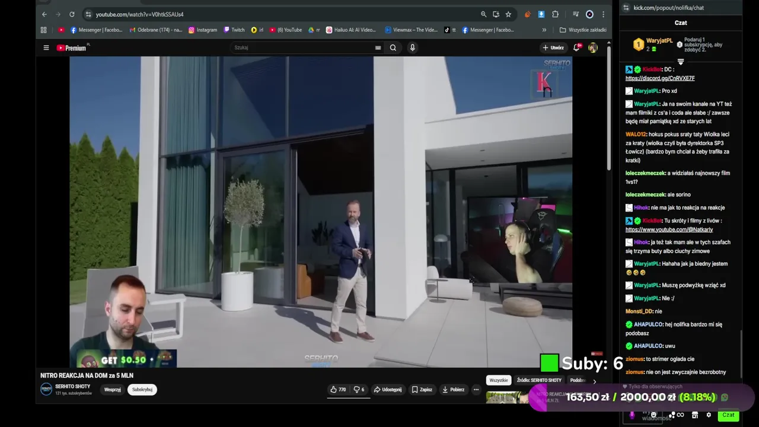Open the Instagram bookmark

click(x=203, y=30)
